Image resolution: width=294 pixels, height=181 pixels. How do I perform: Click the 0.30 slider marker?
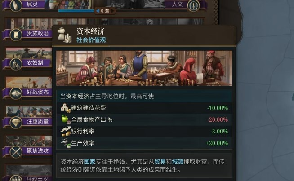point(105,11)
